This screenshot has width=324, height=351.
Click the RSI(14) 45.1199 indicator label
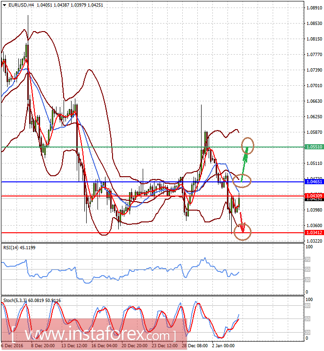point(19,247)
